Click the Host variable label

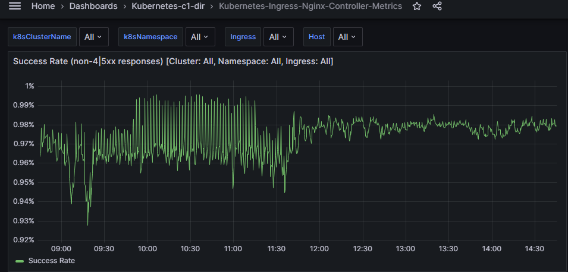pyautogui.click(x=316, y=37)
